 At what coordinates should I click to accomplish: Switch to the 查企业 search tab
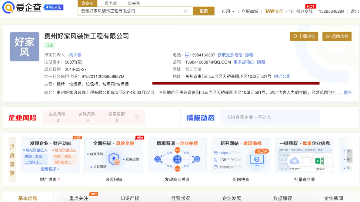click(88, 3)
